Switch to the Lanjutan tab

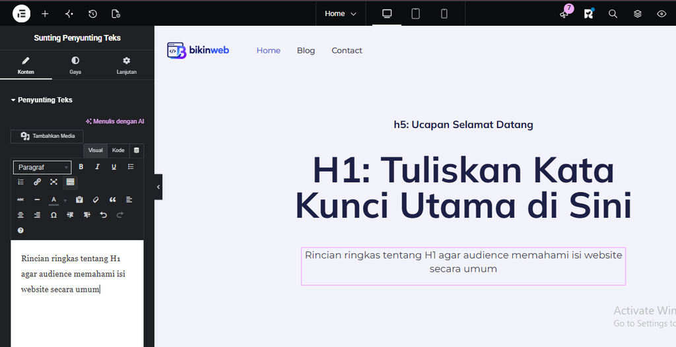(x=126, y=65)
